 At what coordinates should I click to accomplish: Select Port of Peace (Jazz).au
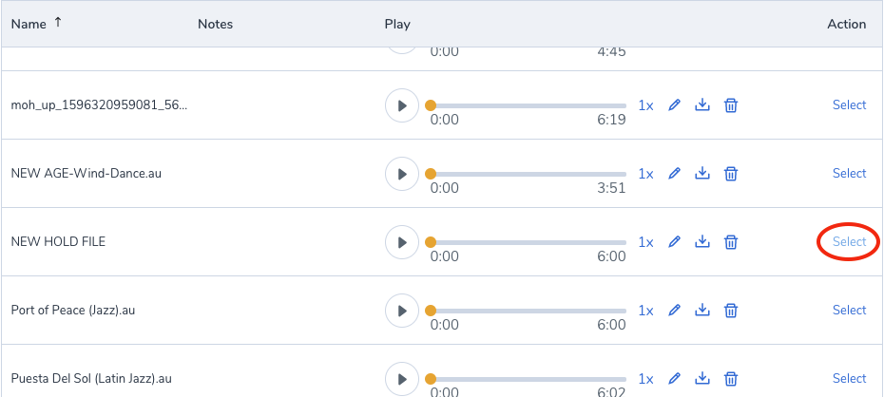point(849,311)
